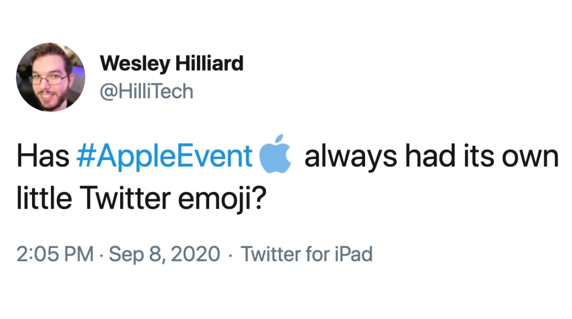The image size is (572, 319).
Task: Click the "Sep 8, 2020" date
Action: [164, 254]
